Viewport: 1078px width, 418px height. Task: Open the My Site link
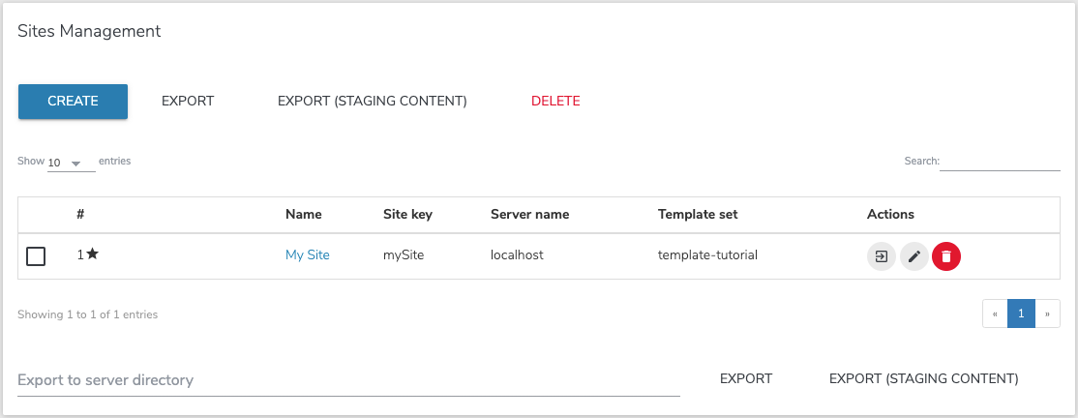pyautogui.click(x=307, y=255)
